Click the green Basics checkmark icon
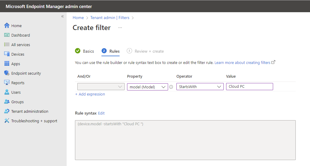 78,51
